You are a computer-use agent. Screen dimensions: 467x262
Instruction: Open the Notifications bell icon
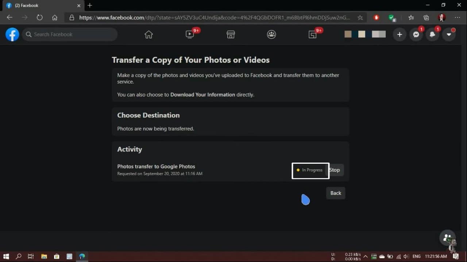(x=432, y=35)
